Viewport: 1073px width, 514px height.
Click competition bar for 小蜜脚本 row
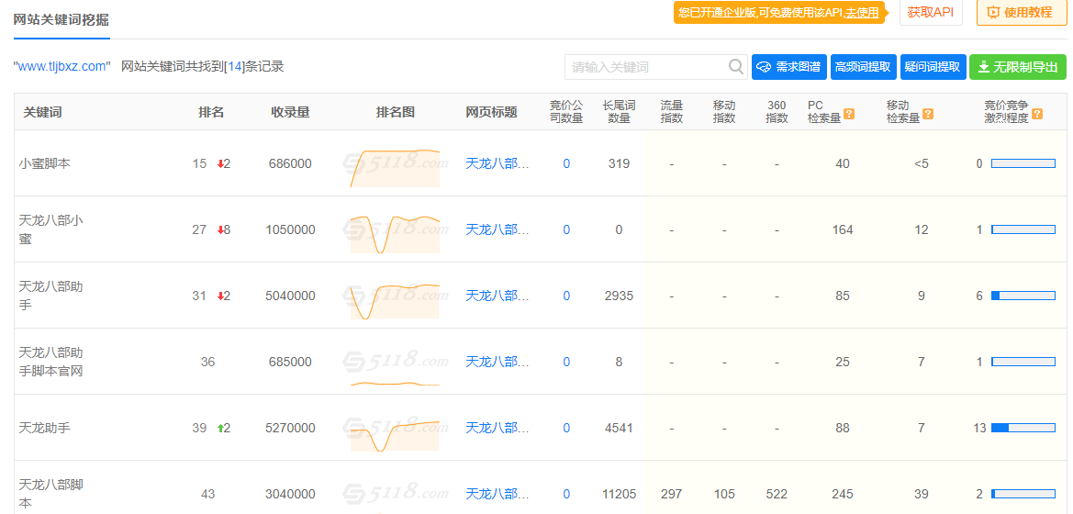1023,163
